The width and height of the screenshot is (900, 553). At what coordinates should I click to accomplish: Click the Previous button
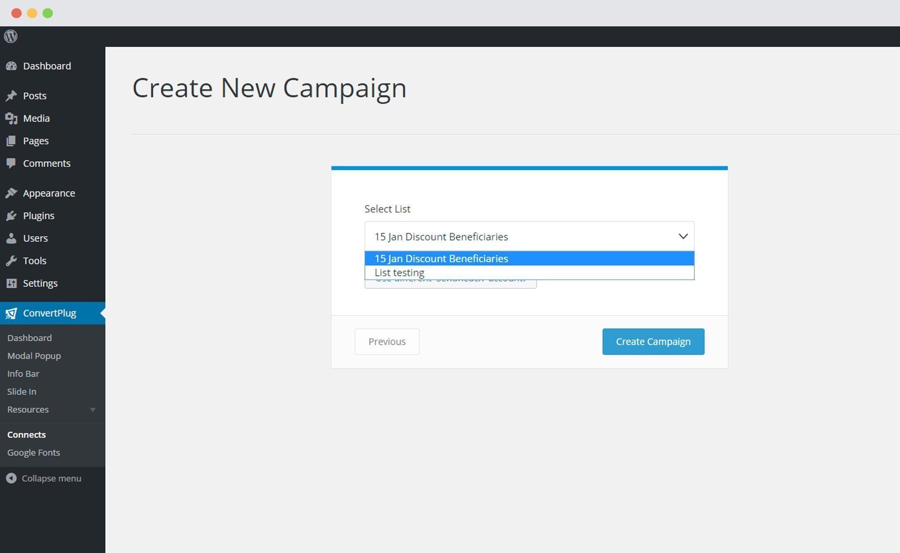[x=387, y=342]
